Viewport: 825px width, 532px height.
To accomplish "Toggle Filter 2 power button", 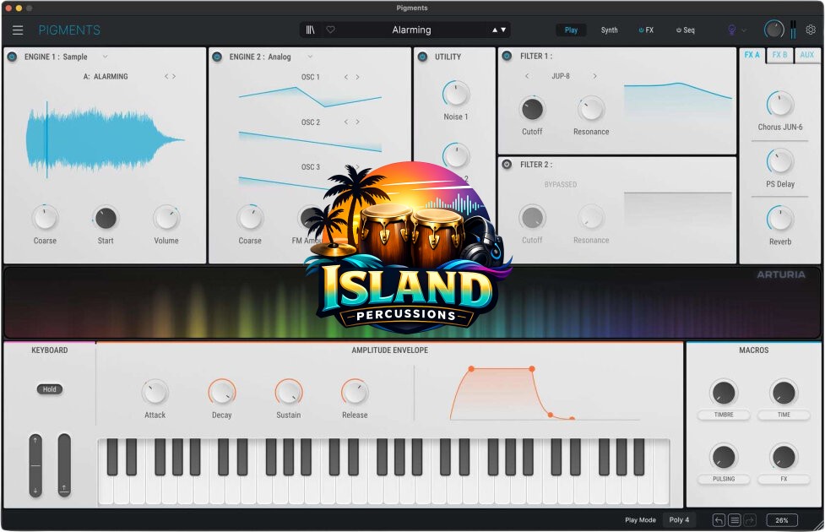I will (507, 164).
